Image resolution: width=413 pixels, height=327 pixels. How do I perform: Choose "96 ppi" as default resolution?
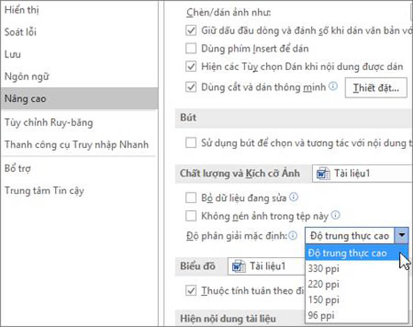[x=323, y=315]
